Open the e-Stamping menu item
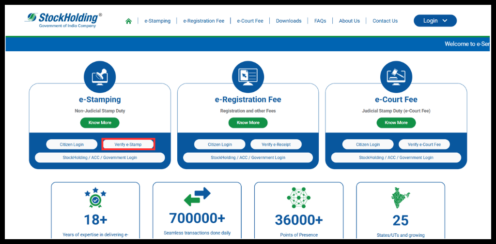The width and height of the screenshot is (496, 244). 157,21
